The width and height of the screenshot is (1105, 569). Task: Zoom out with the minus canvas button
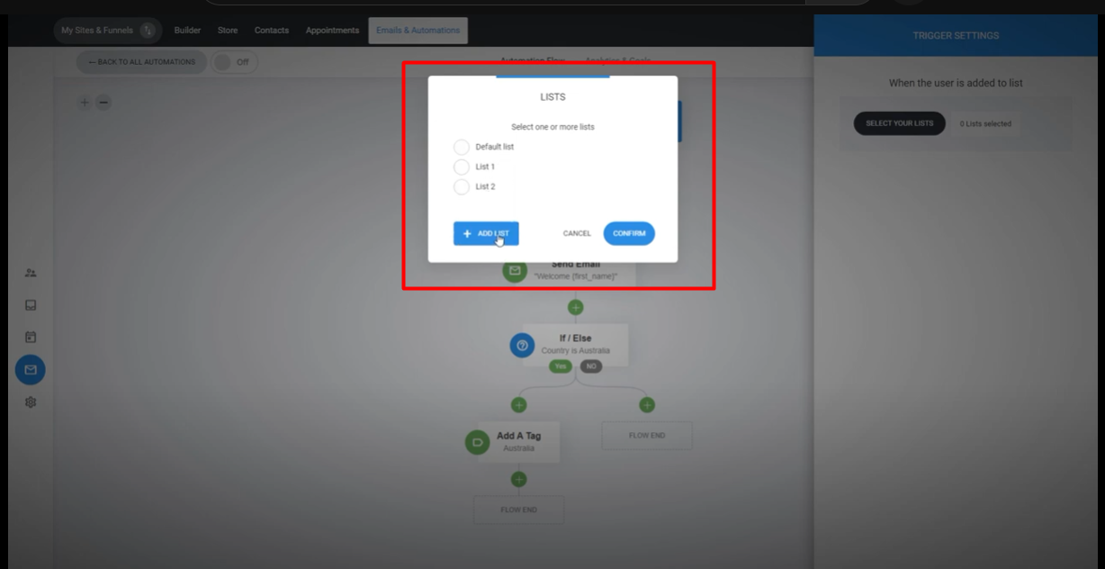coord(103,103)
